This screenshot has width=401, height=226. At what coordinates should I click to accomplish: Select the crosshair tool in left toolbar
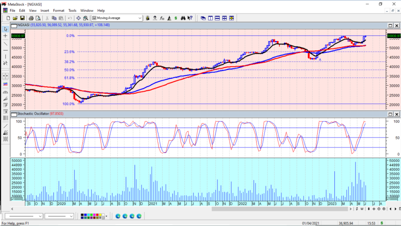(x=5, y=36)
